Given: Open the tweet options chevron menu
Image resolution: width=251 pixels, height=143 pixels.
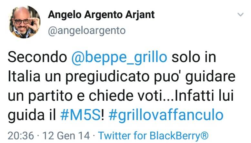Looking at the screenshot, I should 240,15.
